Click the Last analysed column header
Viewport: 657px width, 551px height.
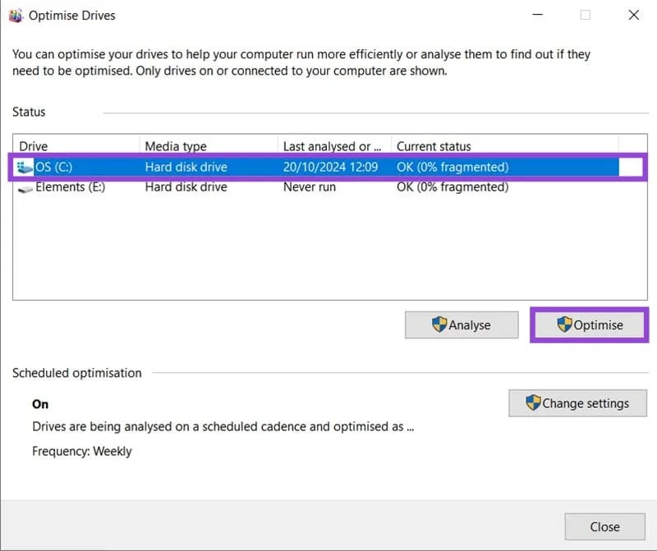point(332,146)
